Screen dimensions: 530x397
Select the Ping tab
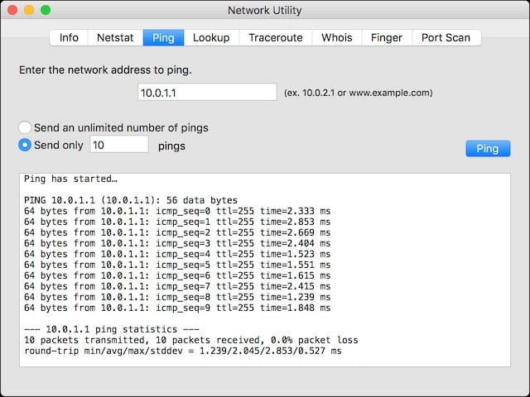pyautogui.click(x=163, y=37)
